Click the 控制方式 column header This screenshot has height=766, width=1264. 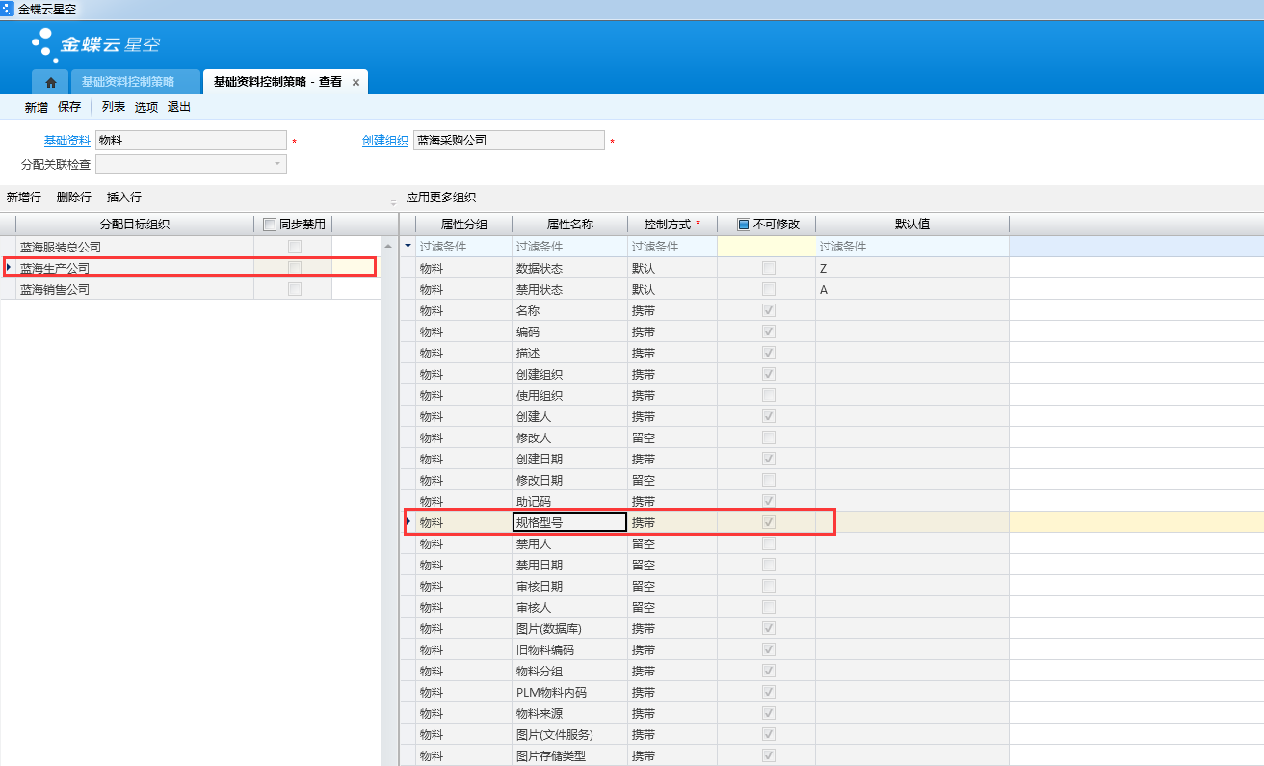[672, 225]
